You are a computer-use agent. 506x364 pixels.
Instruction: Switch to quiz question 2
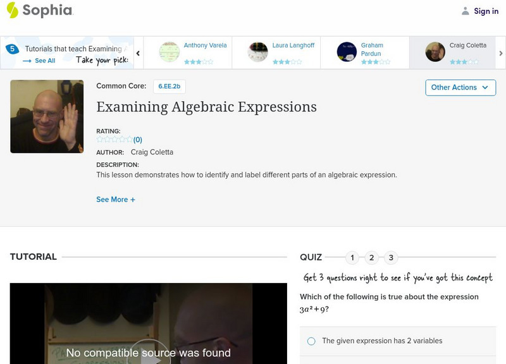coord(371,258)
